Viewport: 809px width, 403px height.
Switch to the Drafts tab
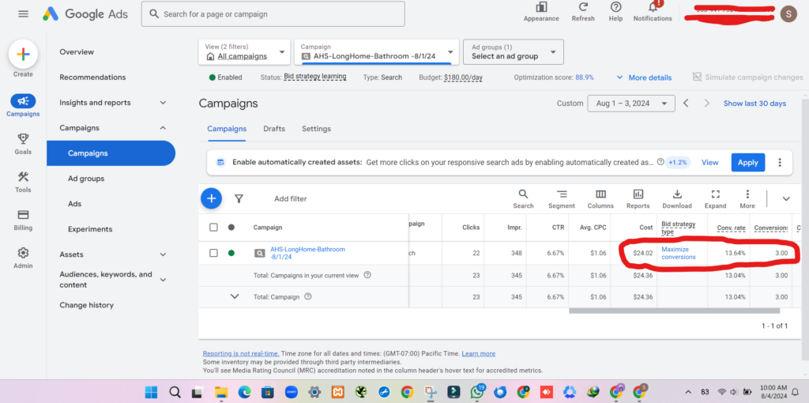click(274, 129)
